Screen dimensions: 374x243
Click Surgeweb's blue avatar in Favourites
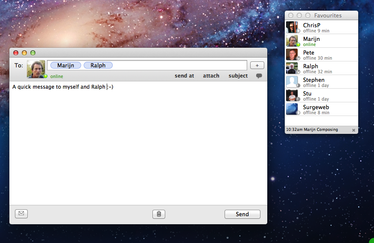[x=292, y=109]
